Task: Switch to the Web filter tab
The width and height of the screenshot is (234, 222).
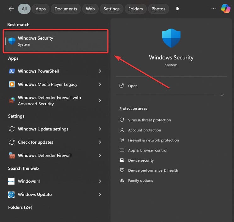Action: (x=90, y=9)
